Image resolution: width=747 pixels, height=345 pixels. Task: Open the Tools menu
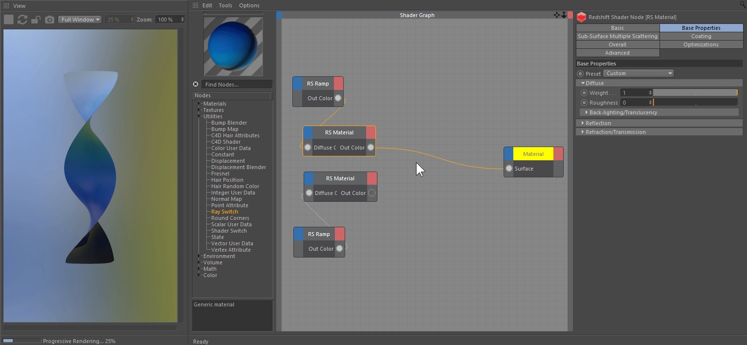[x=225, y=5]
